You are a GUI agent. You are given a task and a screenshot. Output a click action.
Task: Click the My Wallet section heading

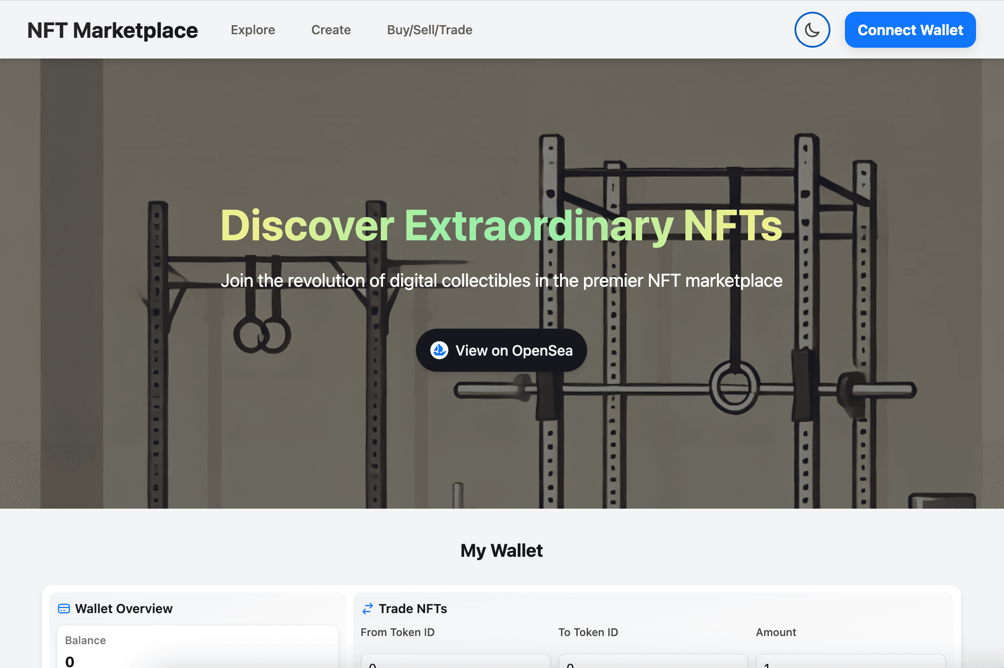(x=502, y=550)
